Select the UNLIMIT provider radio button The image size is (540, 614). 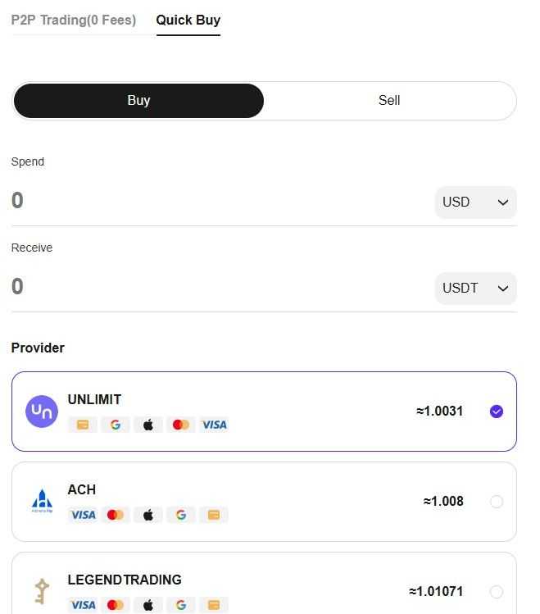click(497, 412)
